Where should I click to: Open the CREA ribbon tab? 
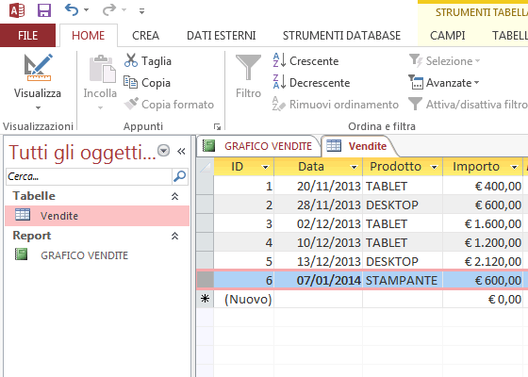(145, 36)
